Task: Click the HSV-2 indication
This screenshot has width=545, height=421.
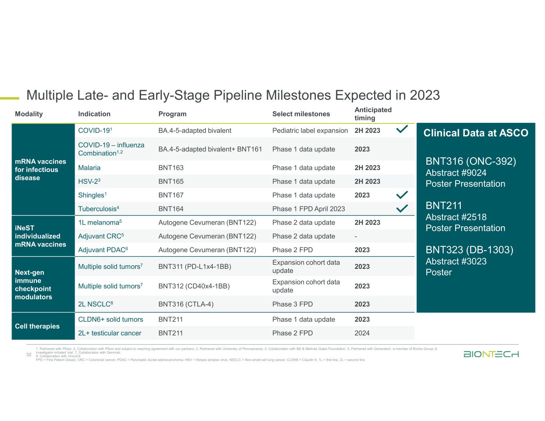Action: tap(89, 181)
